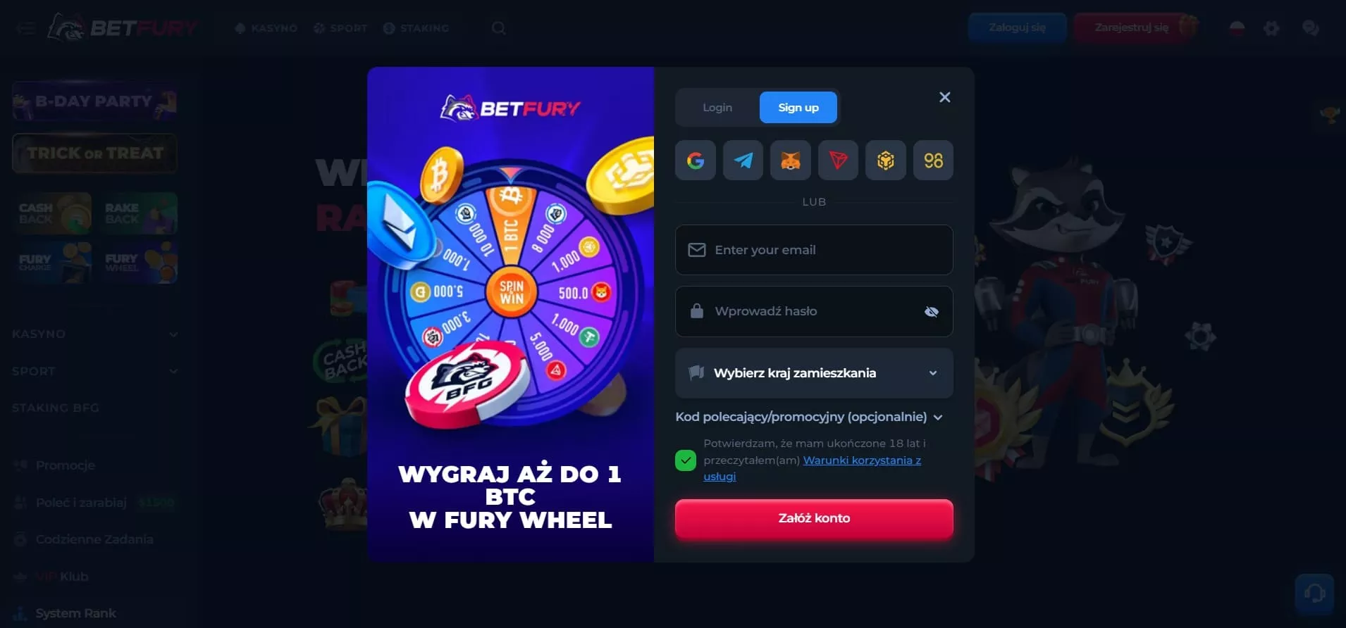1346x628 pixels.
Task: Click the Wprowadź hasło password field
Action: pos(814,311)
